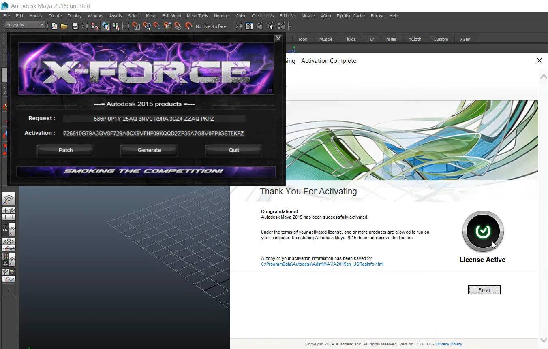Open the Privacy Policy link
548x349 pixels.
tap(448, 344)
